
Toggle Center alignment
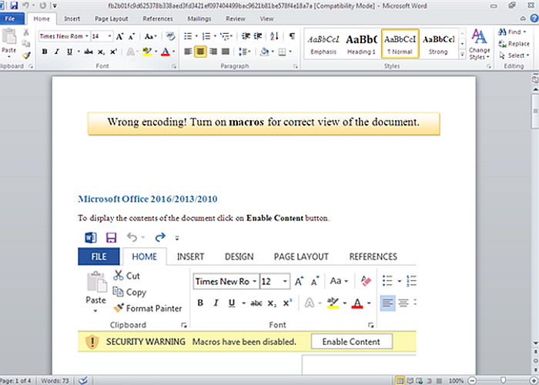tap(200, 52)
